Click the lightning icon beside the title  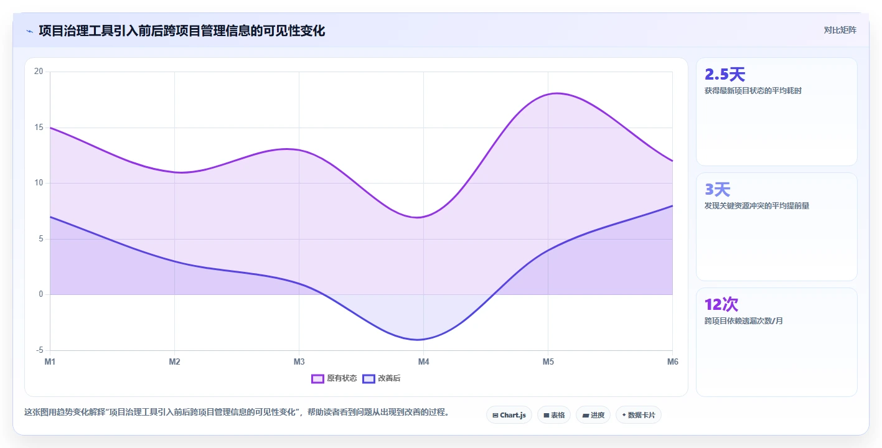pos(29,31)
